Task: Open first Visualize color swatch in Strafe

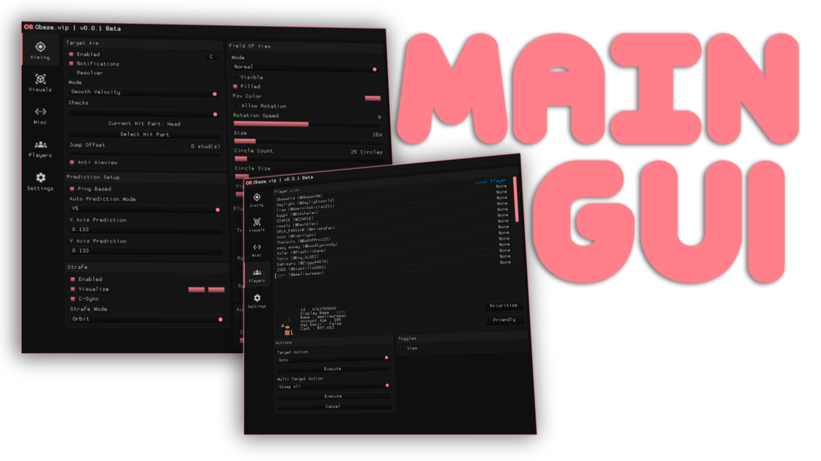Action: point(196,290)
